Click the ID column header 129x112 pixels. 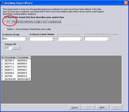[2, 57]
